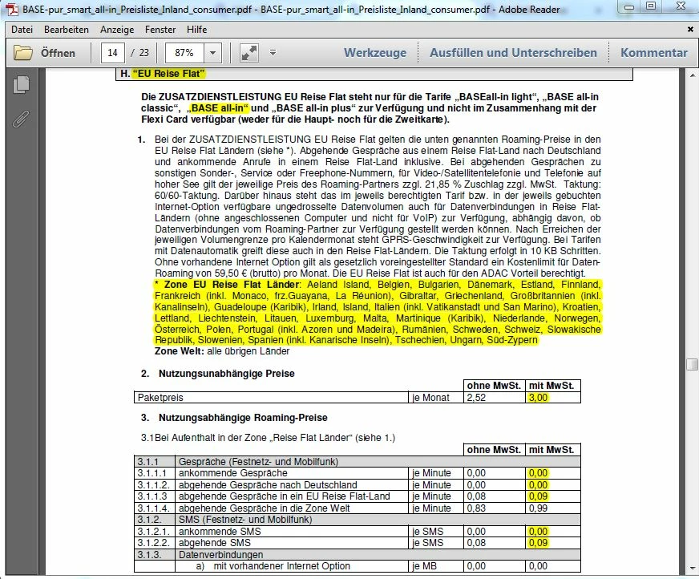Click heading "Nutzungsunabhängige Preise"
The image size is (699, 579).
pos(227,374)
